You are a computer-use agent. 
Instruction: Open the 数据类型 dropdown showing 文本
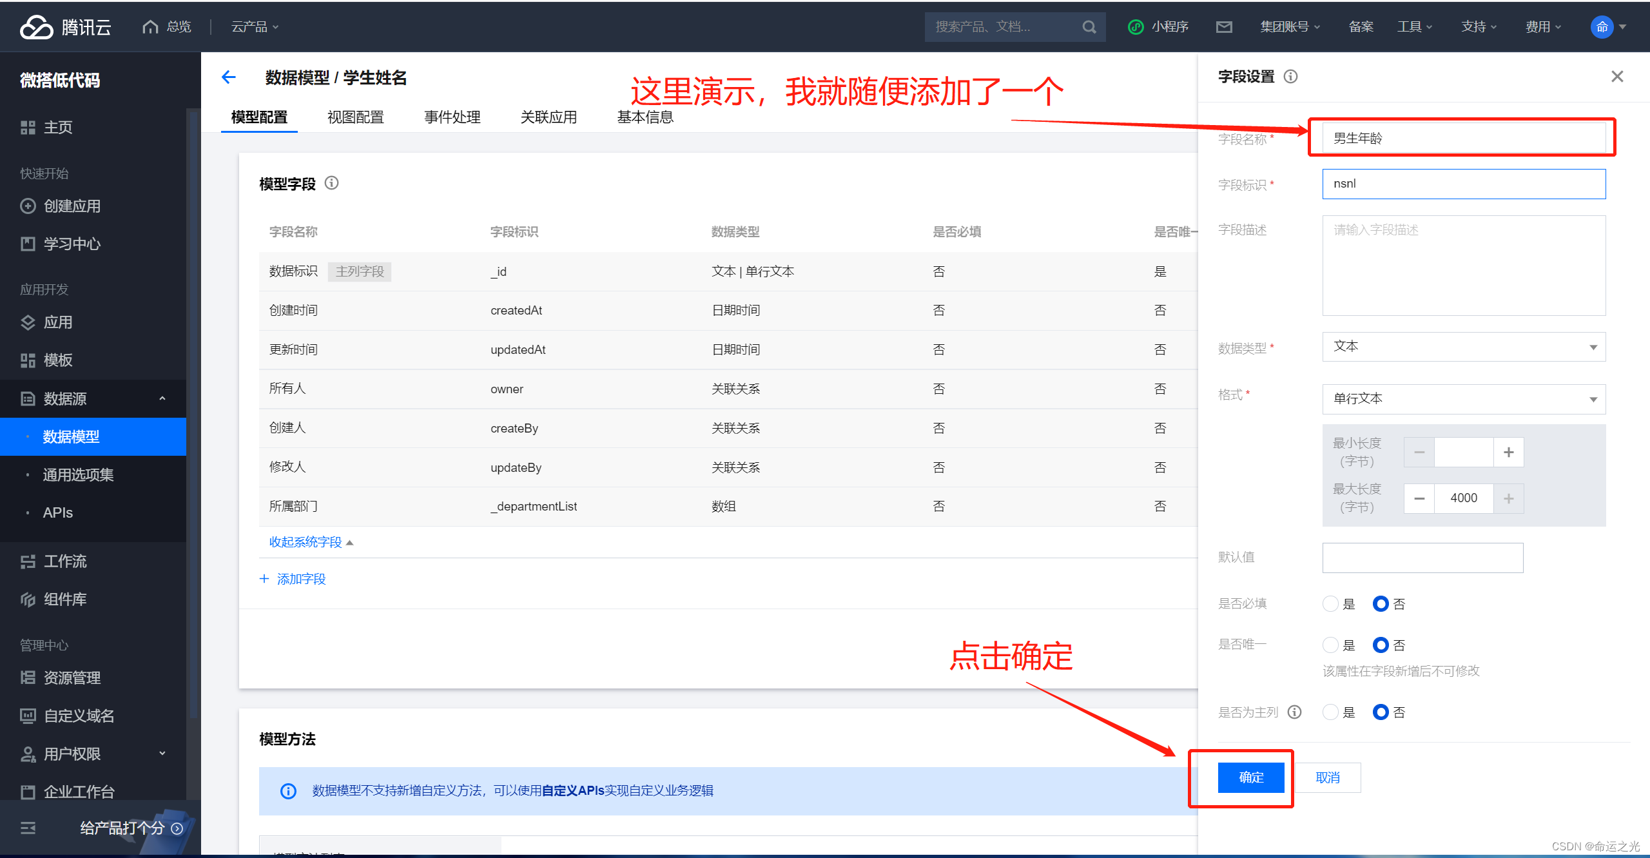coord(1463,347)
